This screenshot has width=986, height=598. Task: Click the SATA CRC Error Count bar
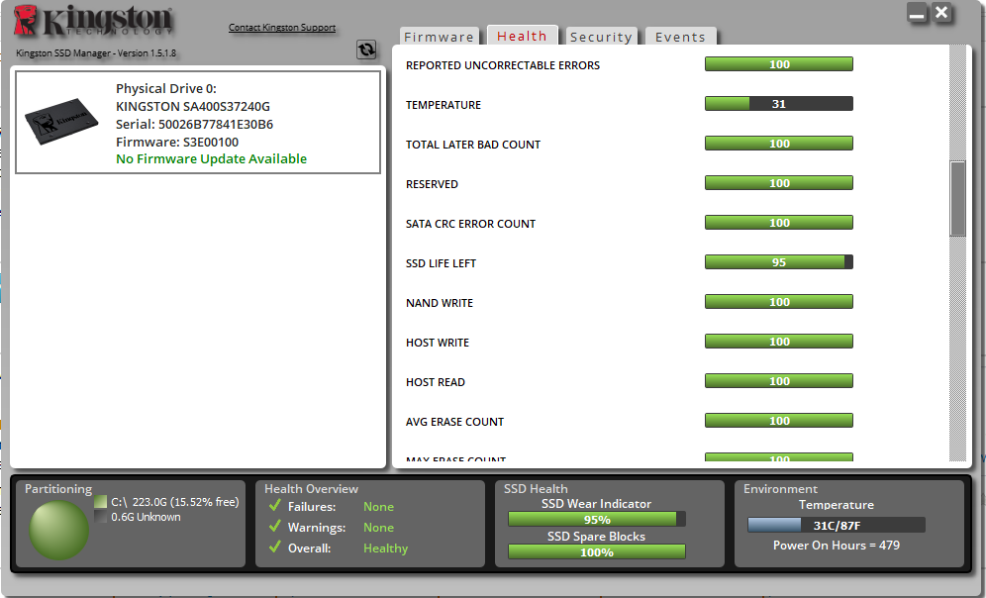tap(778, 223)
